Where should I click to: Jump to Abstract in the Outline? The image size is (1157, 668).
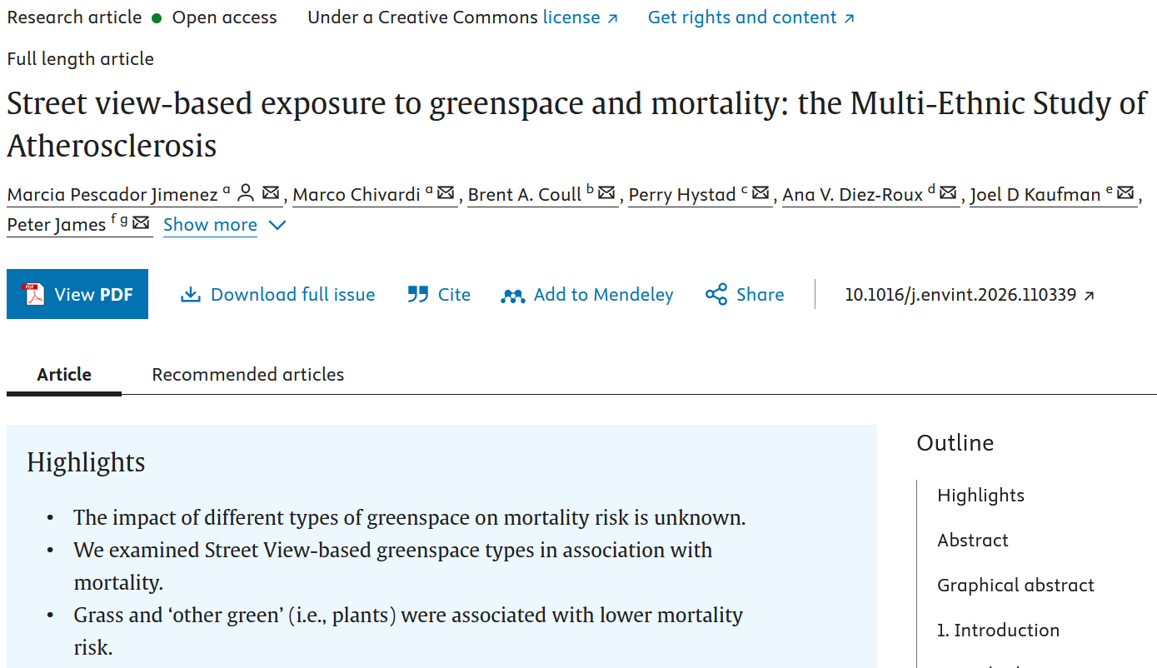click(973, 540)
